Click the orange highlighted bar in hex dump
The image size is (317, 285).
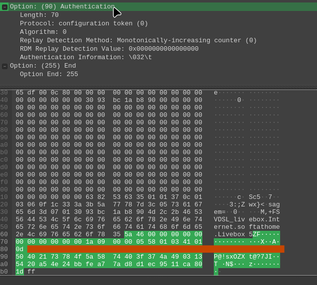pyautogui.click(x=156, y=249)
